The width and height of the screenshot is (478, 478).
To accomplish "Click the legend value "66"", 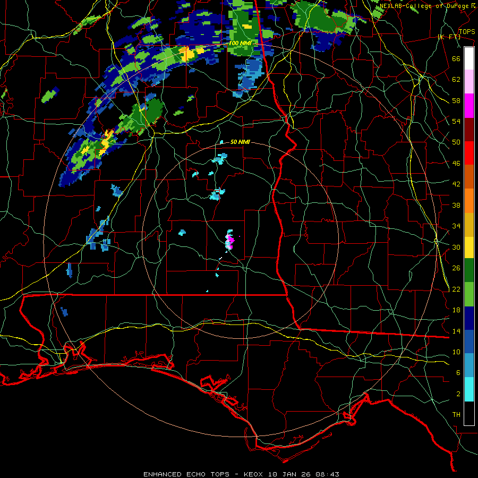I will [456, 58].
